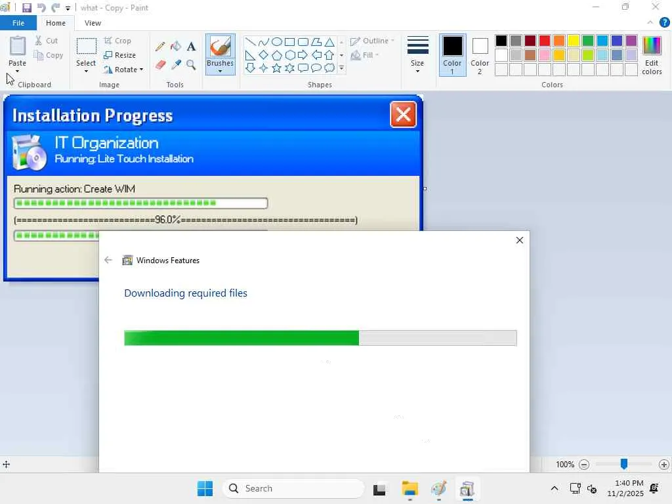Open the Brushes dropdown arrow
672x504 pixels.
point(220,71)
